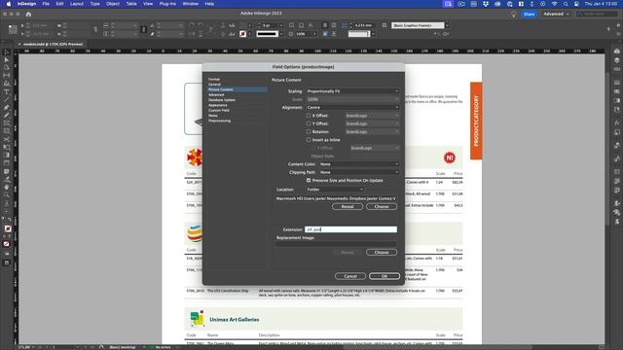Click the Share button
623x350 pixels.
click(529, 14)
